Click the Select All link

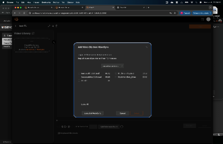pos(85,104)
